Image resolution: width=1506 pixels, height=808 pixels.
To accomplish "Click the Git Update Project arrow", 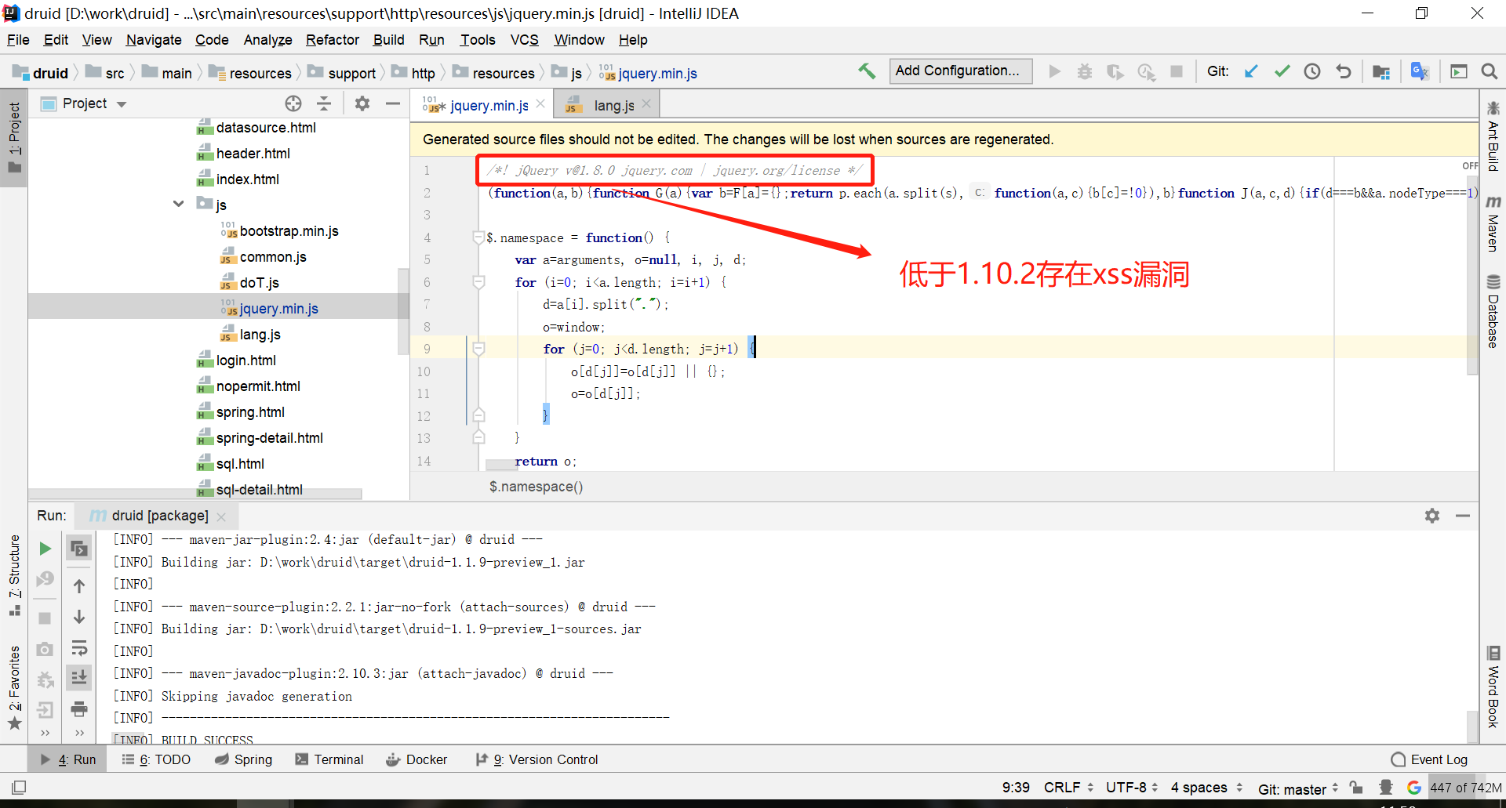I will [x=1251, y=71].
